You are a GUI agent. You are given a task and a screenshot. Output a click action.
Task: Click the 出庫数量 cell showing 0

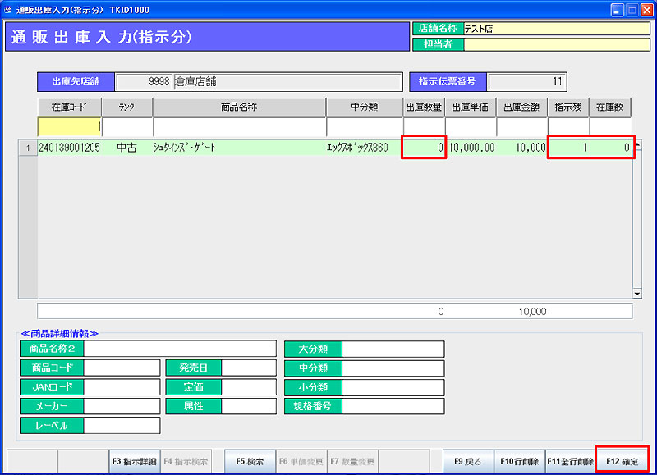(x=424, y=148)
